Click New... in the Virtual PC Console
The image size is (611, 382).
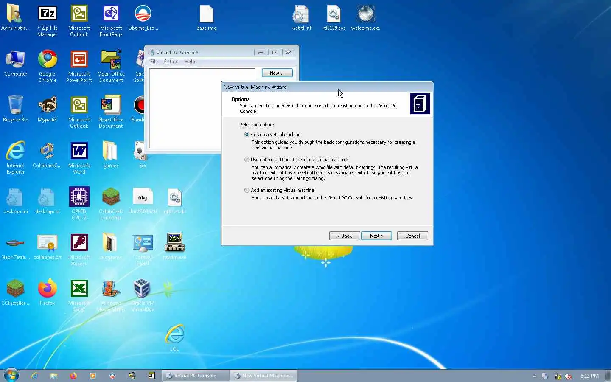click(x=277, y=73)
